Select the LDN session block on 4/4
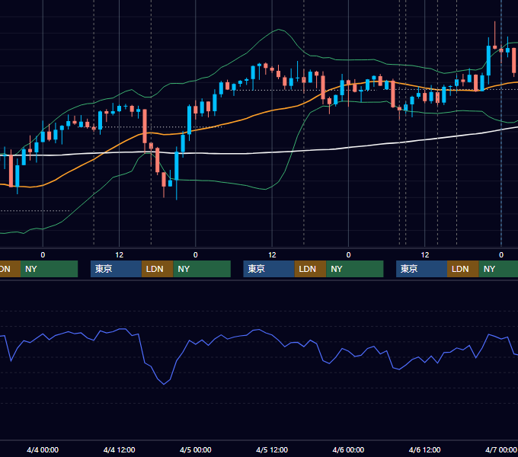The image size is (518, 457). pos(157,269)
